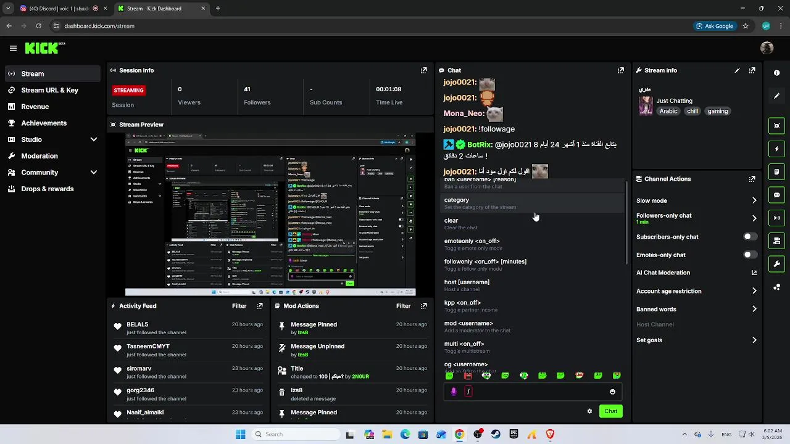Open the emoji picker in chat input
This screenshot has height=444, width=790.
click(x=612, y=392)
